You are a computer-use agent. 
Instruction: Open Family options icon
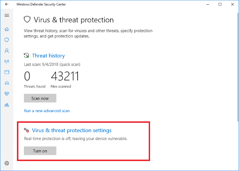click(x=7, y=105)
